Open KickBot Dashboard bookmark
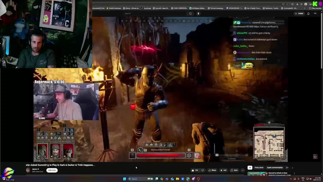 [113, 8]
